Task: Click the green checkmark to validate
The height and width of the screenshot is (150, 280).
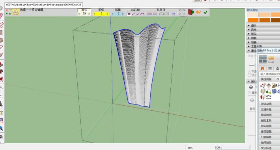Action: click(205, 12)
